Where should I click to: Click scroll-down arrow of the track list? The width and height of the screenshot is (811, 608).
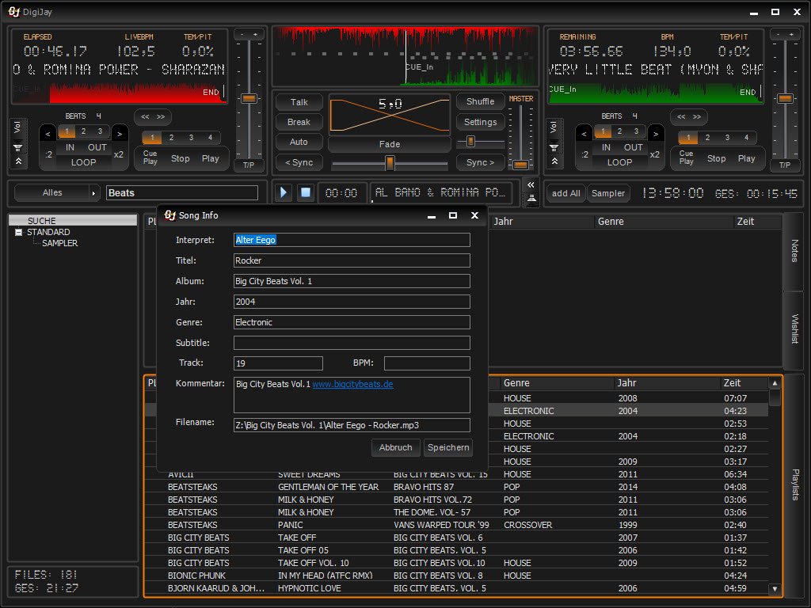click(775, 589)
